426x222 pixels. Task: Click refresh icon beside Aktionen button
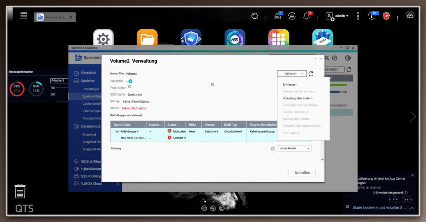(x=311, y=74)
